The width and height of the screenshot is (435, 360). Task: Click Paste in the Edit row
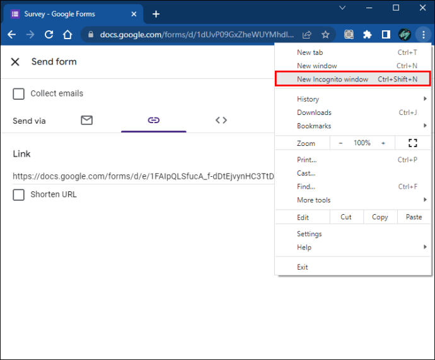[414, 217]
